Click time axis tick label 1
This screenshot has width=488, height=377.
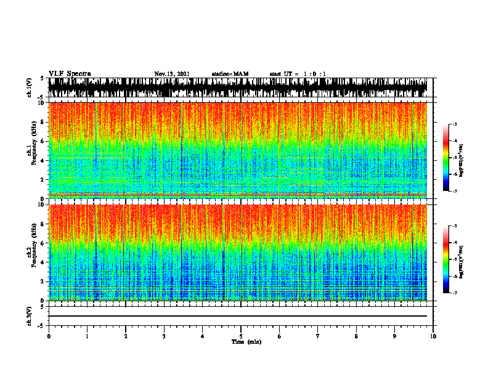pyautogui.click(x=87, y=336)
